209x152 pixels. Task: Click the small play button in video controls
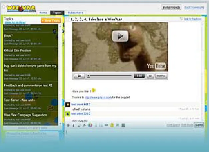(79, 76)
